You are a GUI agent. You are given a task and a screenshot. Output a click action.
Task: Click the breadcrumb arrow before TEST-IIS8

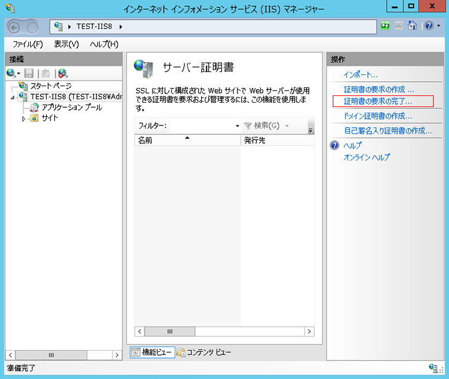point(70,26)
